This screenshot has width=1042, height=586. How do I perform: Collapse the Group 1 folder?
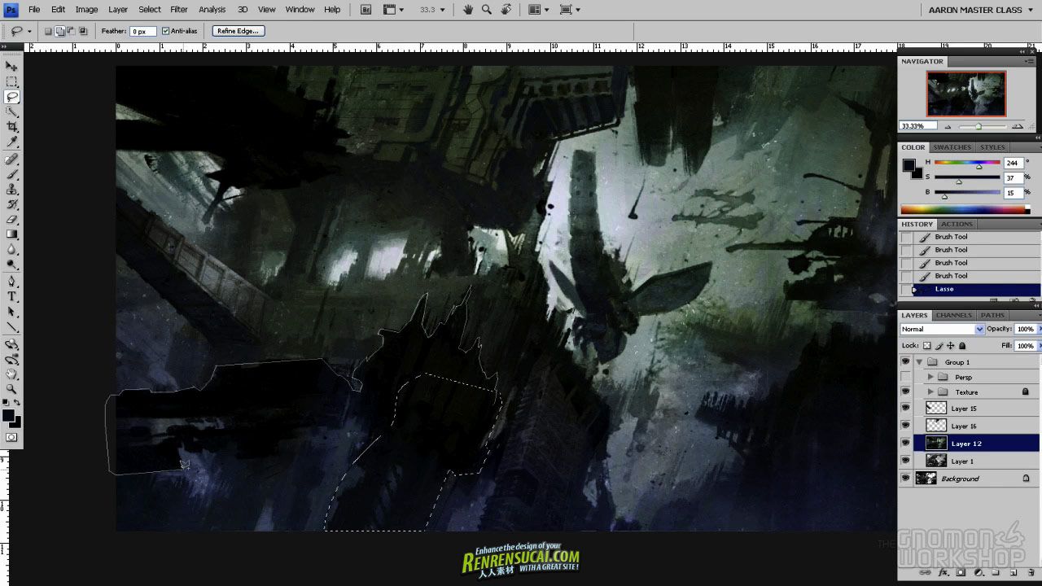[919, 362]
